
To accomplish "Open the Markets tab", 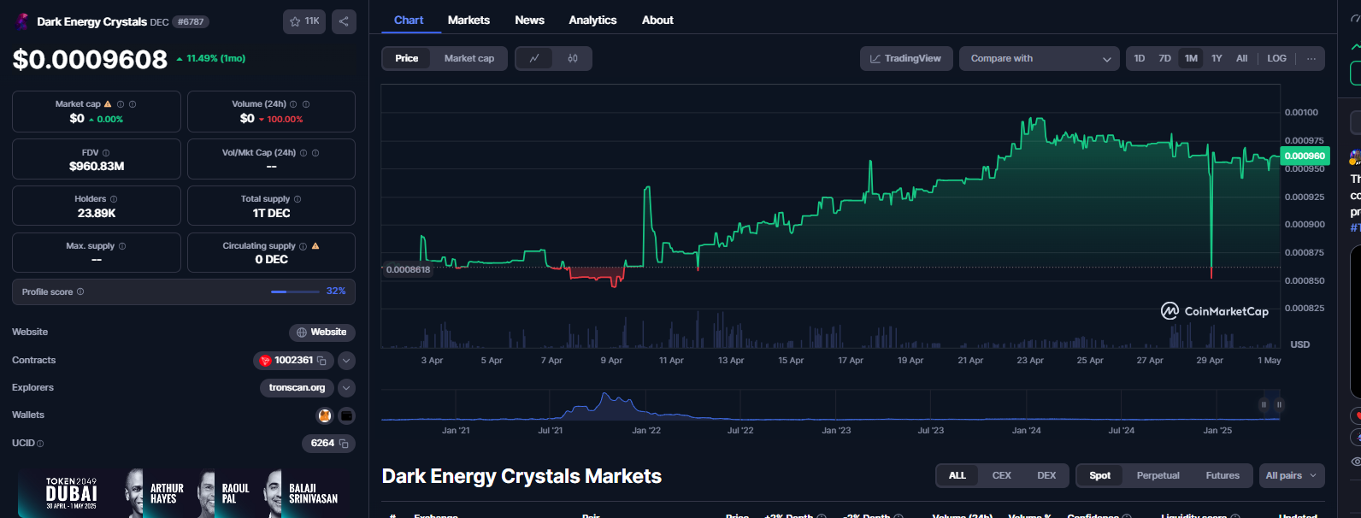I will [x=468, y=20].
